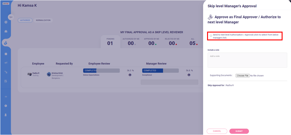
Task: Click the info icon under 36.3 %
Action: [x=130, y=75]
